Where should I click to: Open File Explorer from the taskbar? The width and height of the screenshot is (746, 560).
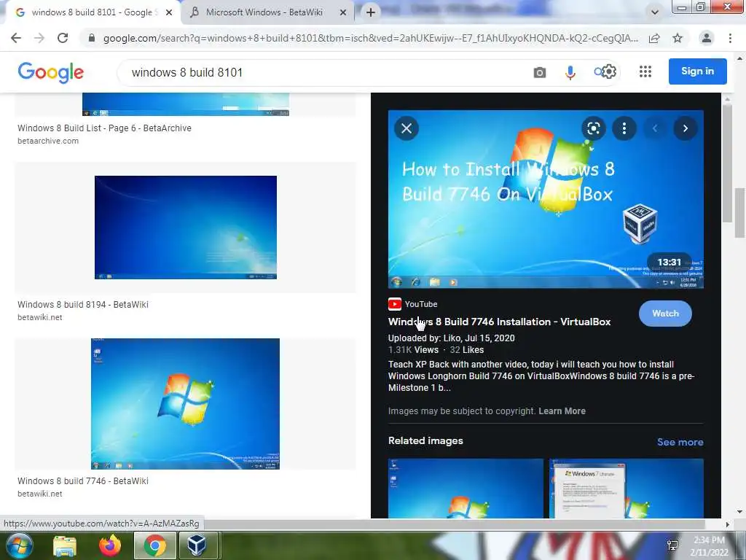pos(65,545)
